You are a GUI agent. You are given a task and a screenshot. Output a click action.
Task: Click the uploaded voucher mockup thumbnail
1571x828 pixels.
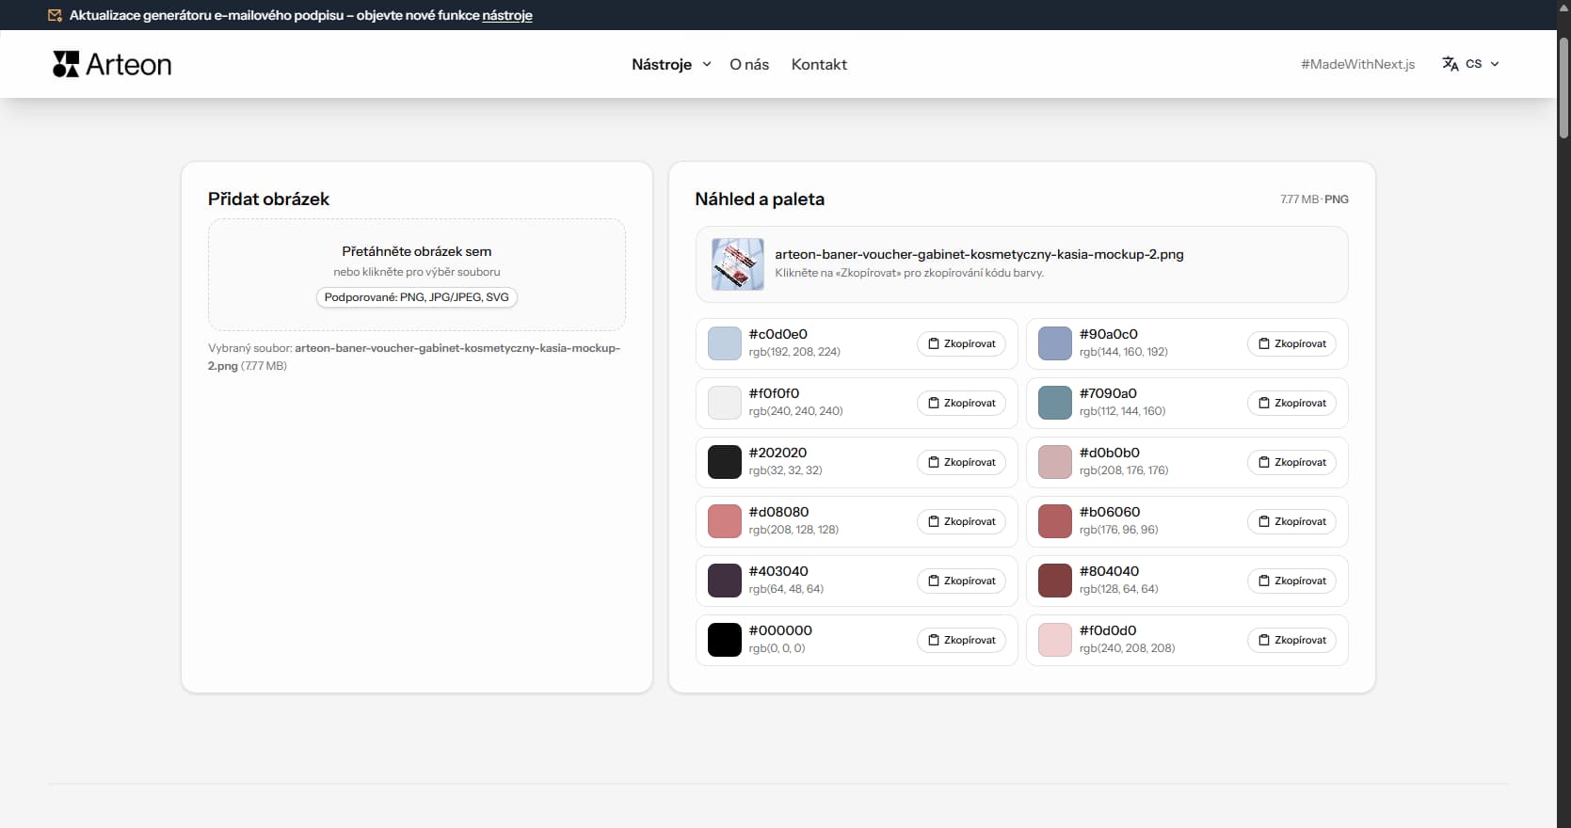[738, 263]
